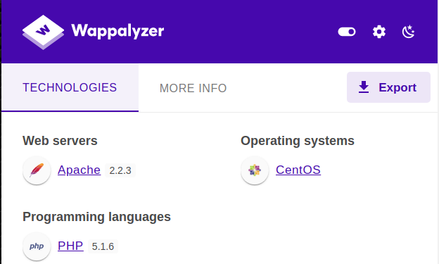This screenshot has height=264, width=439.
Task: Click the Wappalyzer title text
Action: [x=117, y=31]
